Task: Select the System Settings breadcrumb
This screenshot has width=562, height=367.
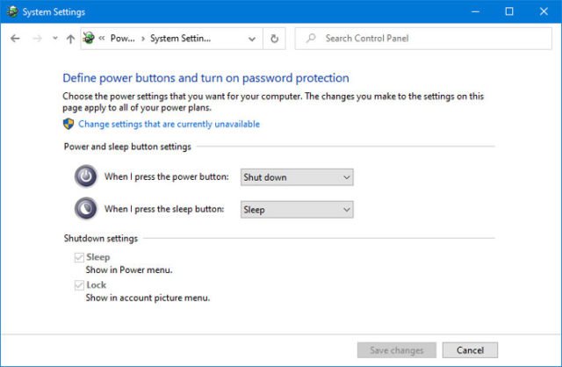Action: tap(179, 39)
